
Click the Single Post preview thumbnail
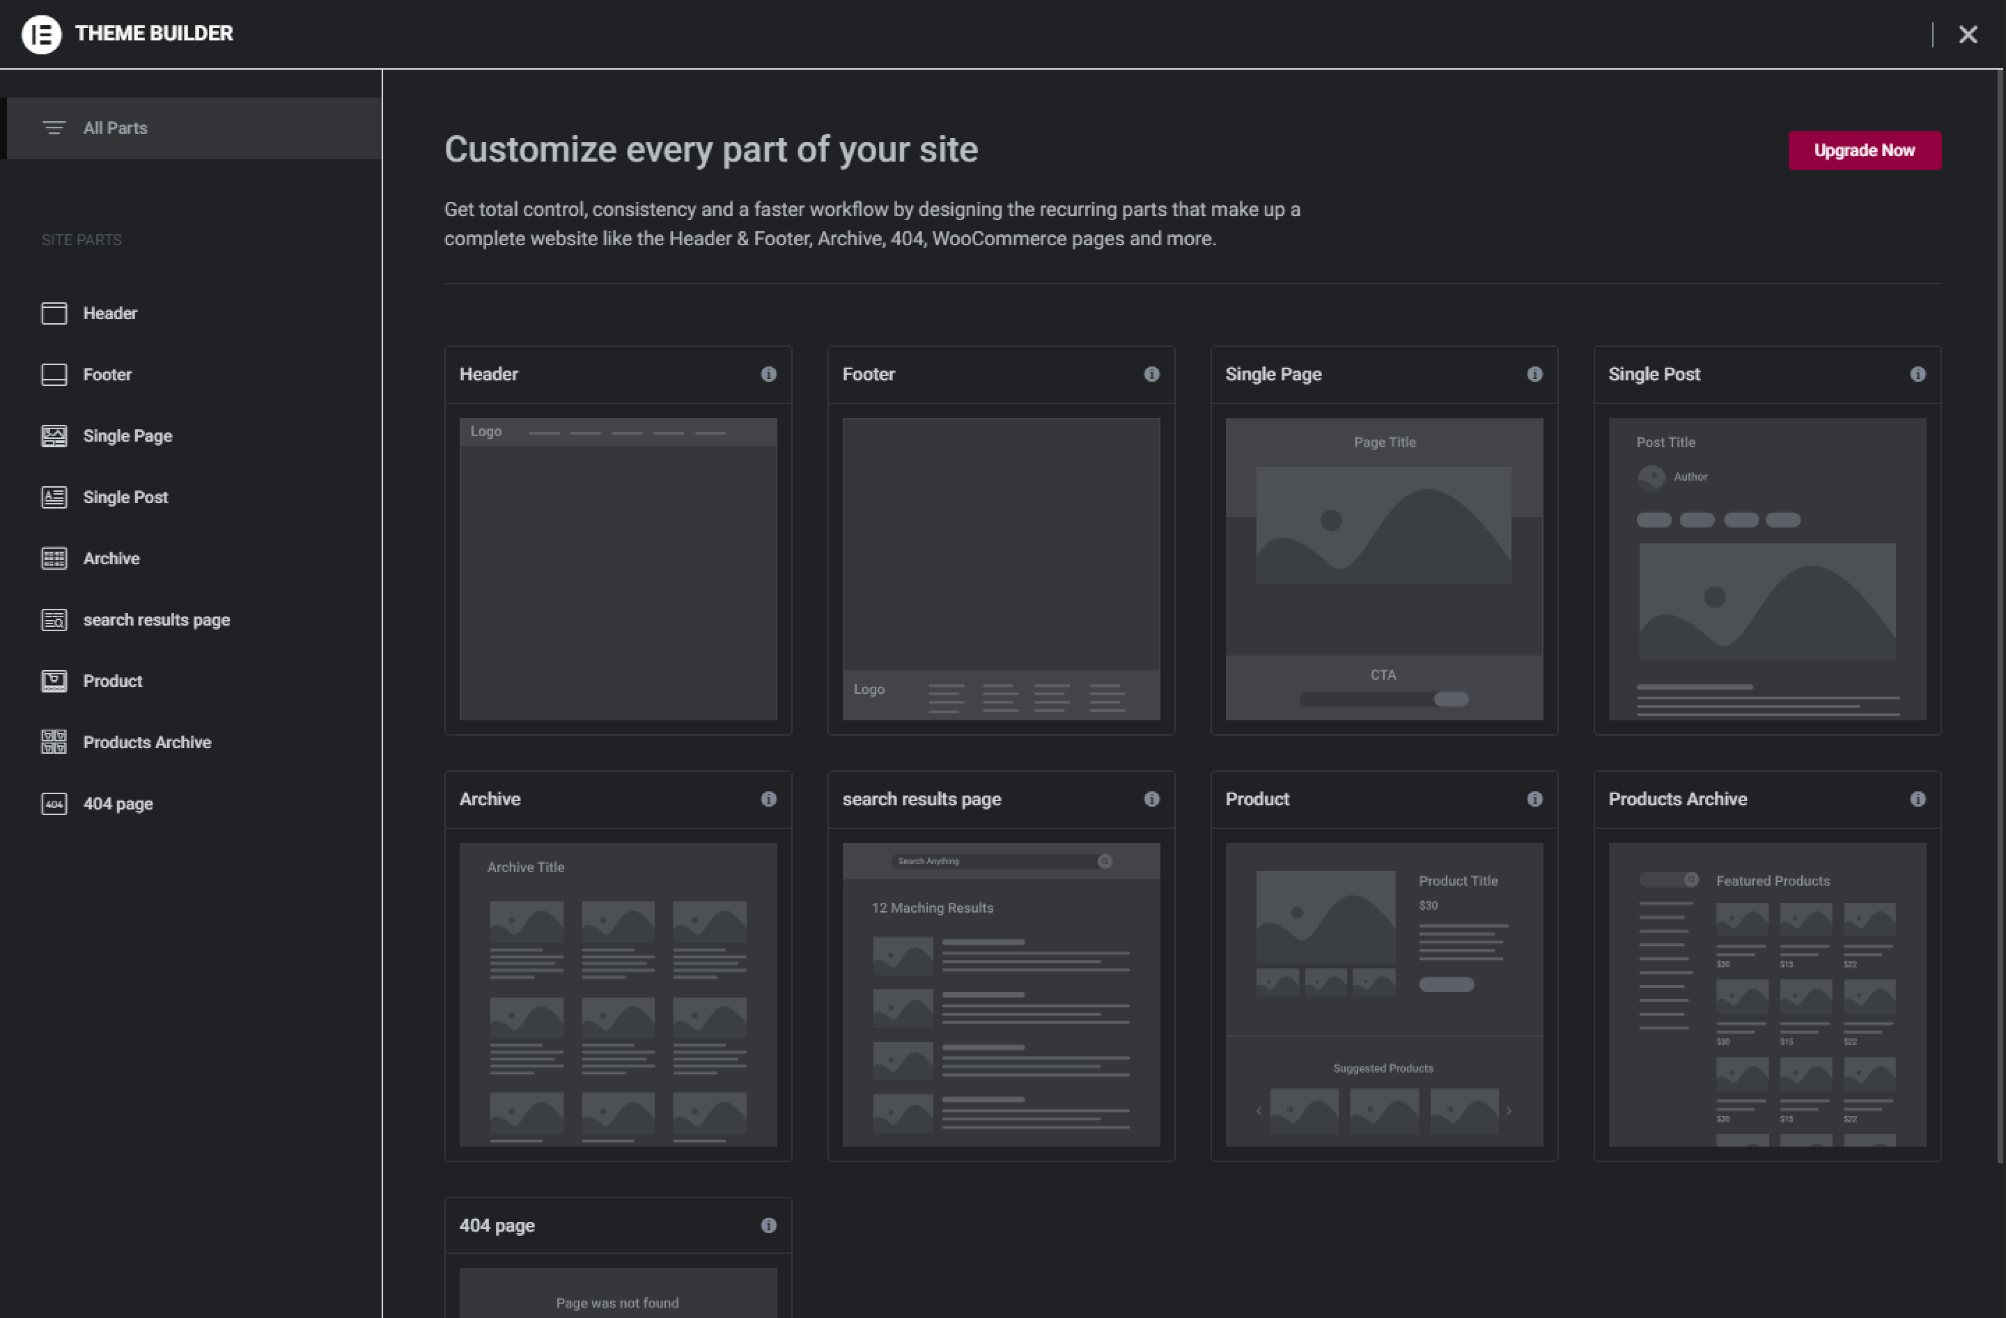tap(1766, 569)
